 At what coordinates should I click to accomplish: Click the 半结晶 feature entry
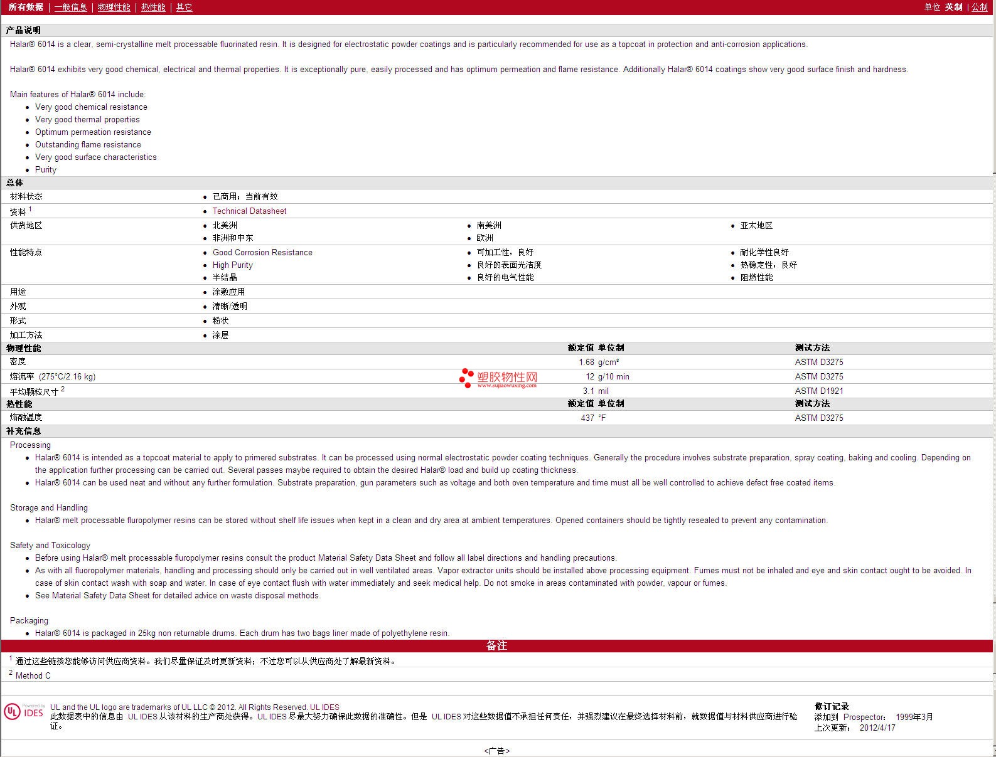225,277
